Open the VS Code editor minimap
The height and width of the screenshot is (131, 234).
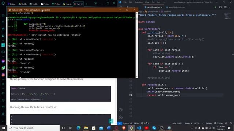click(x=227, y=16)
